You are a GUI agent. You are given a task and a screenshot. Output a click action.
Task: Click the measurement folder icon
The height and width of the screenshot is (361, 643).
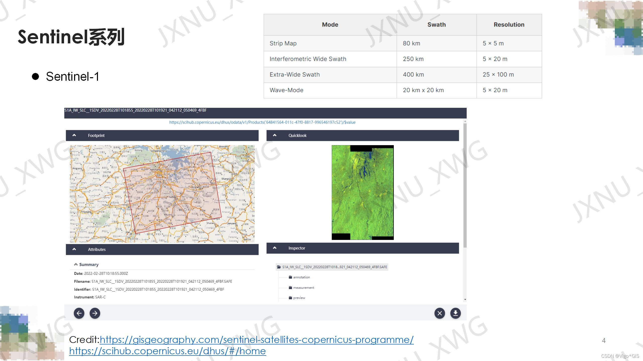point(290,288)
